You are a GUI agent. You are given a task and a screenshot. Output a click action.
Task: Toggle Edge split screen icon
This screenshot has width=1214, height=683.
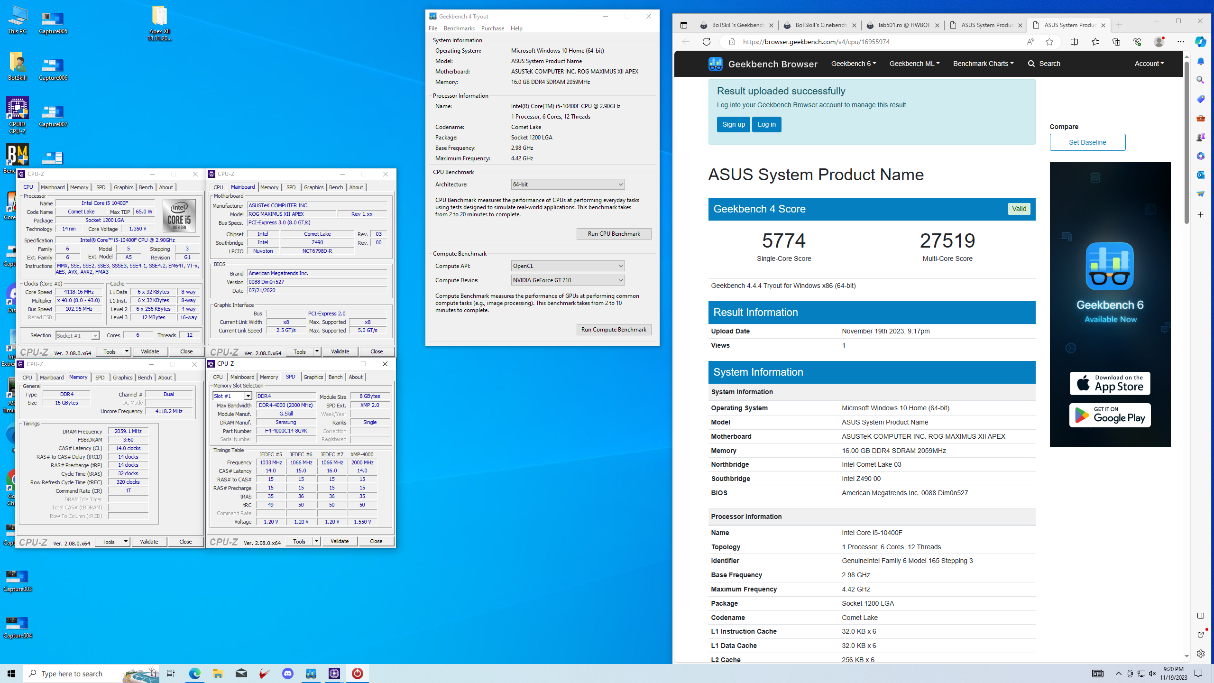(1074, 42)
